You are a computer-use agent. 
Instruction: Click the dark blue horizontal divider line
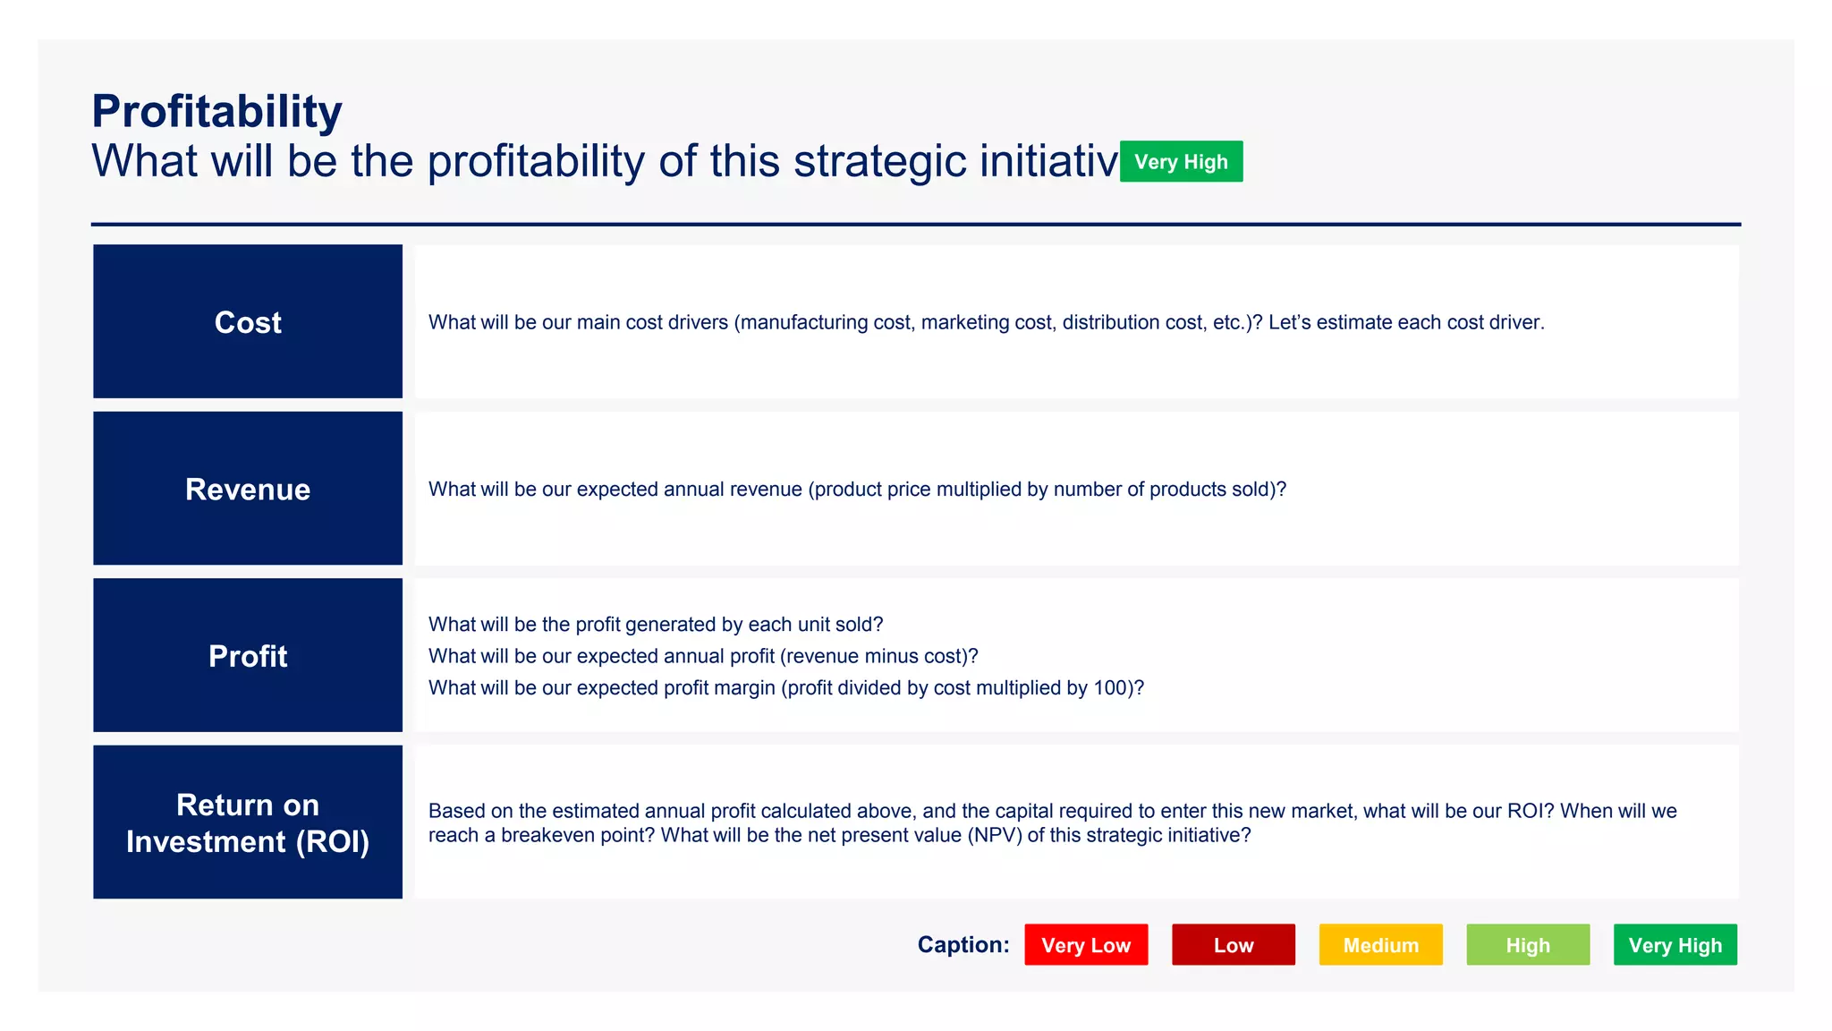click(916, 224)
